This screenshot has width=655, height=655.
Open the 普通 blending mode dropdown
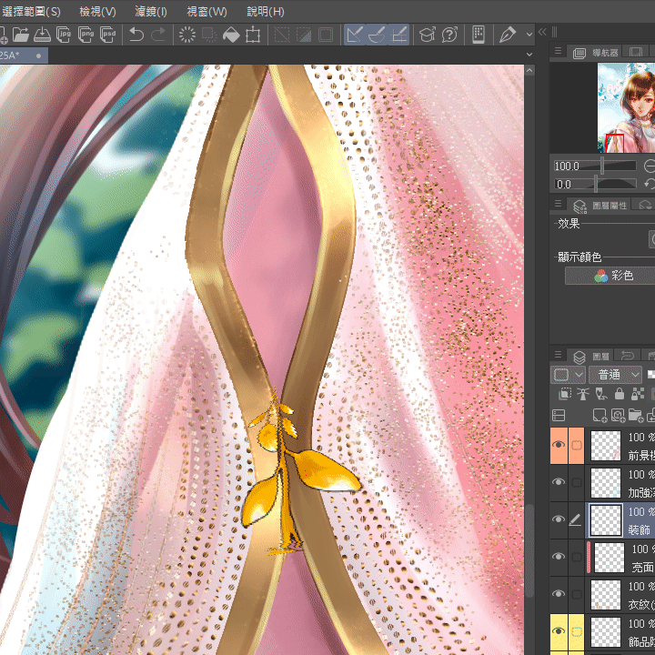tap(615, 375)
